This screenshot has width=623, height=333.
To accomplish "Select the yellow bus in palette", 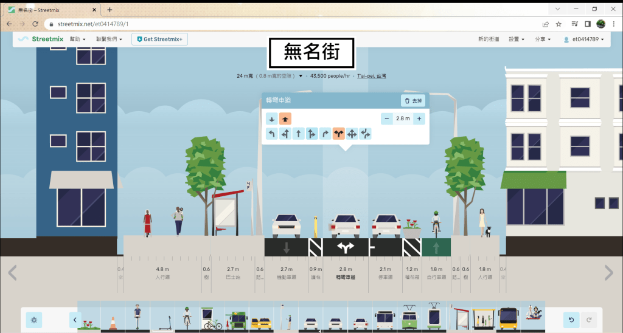I will click(x=509, y=317).
